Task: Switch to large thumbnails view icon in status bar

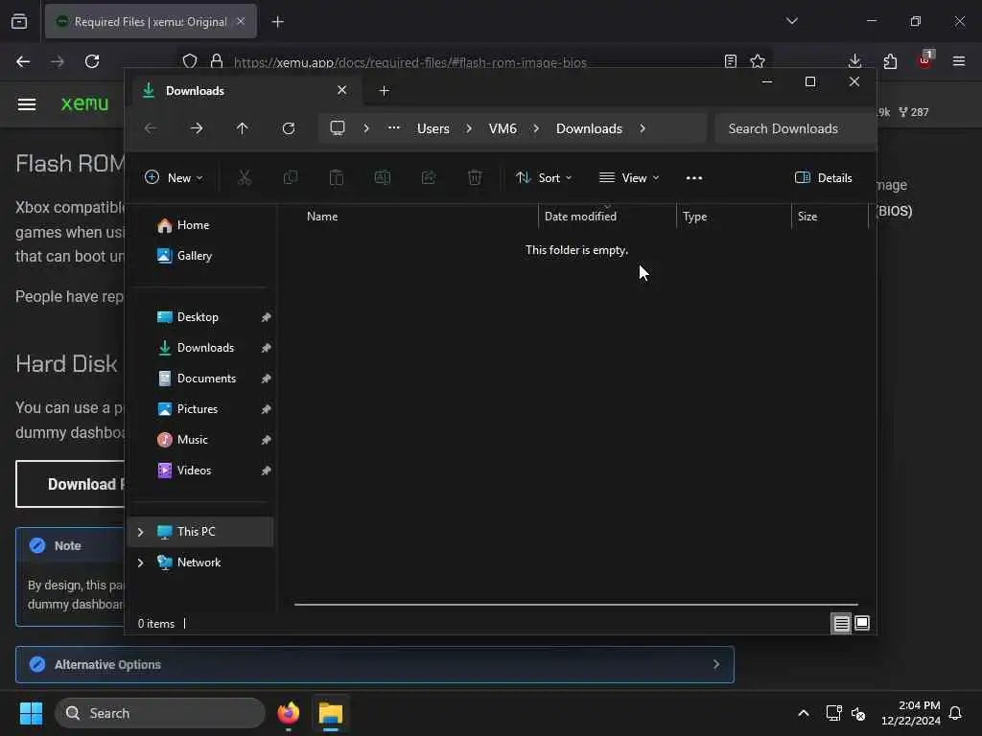Action: 862,623
